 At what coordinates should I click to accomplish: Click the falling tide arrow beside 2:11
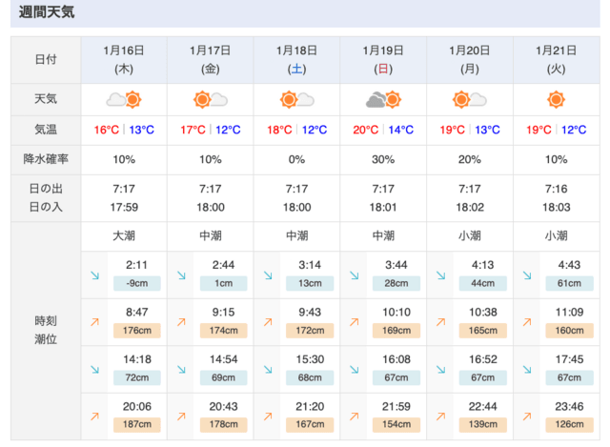pyautogui.click(x=95, y=275)
